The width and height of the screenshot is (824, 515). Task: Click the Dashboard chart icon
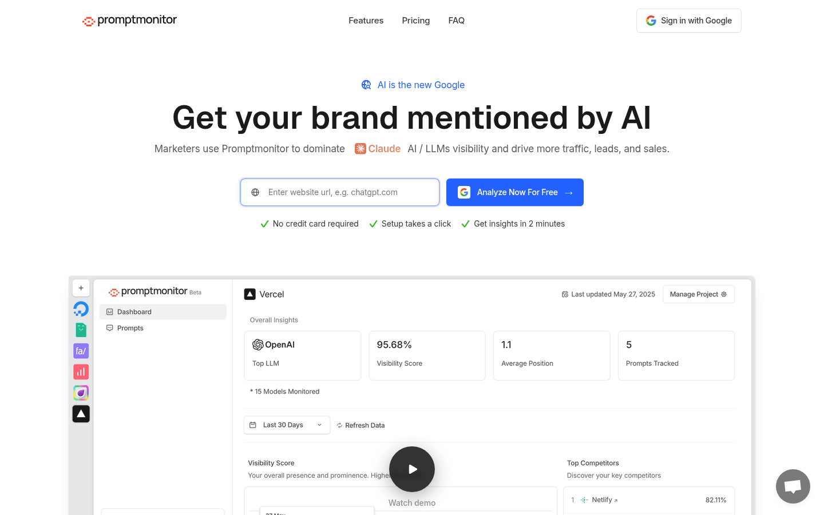110,312
